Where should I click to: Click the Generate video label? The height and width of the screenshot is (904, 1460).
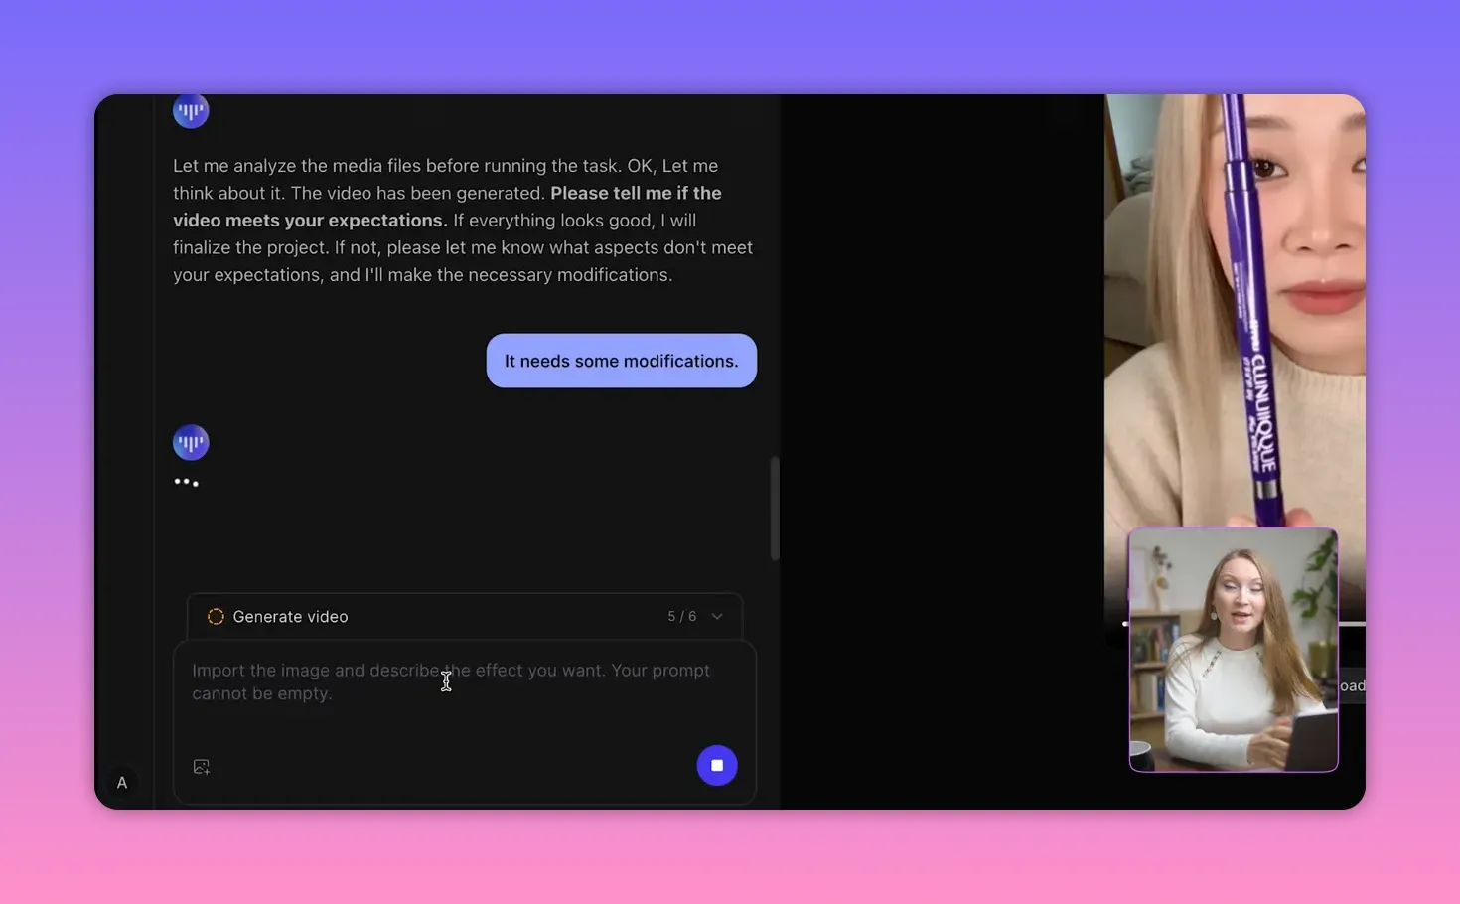pos(290,616)
